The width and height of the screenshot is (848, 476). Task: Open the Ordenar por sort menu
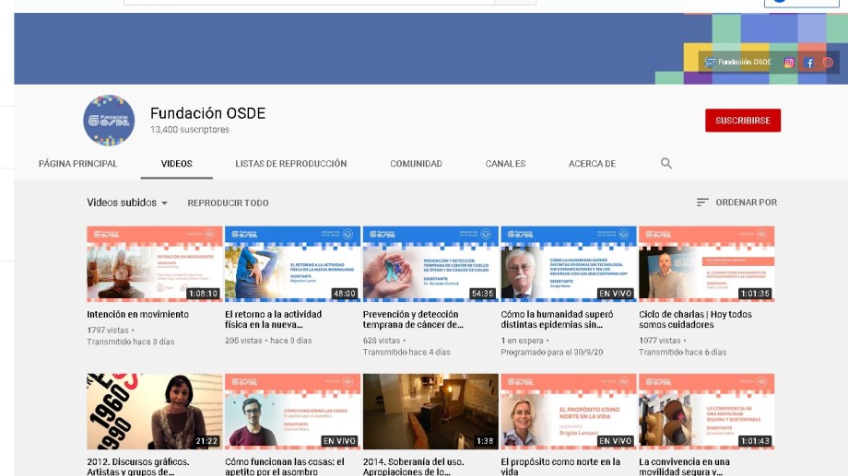tap(746, 203)
